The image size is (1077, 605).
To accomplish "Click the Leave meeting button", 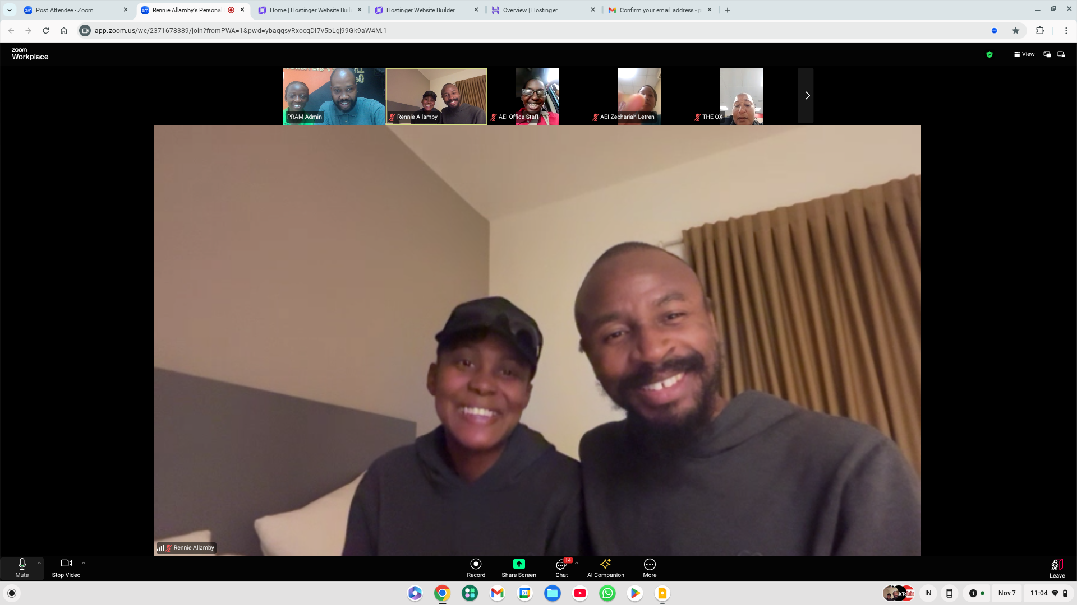I will point(1057,566).
